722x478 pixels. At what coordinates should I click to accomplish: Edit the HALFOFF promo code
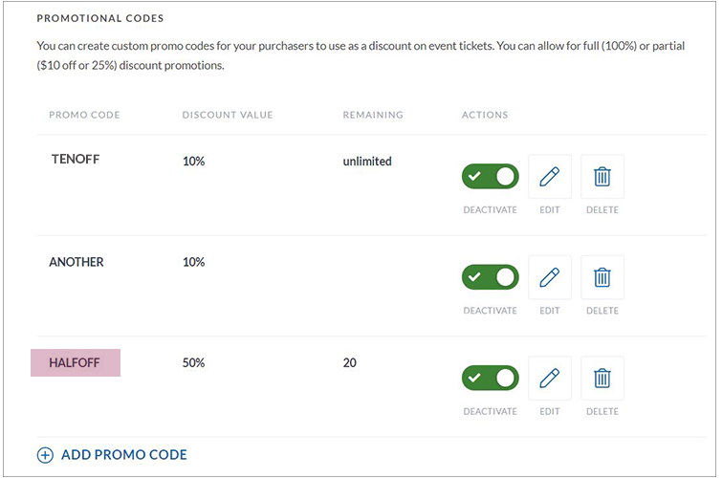tap(549, 378)
